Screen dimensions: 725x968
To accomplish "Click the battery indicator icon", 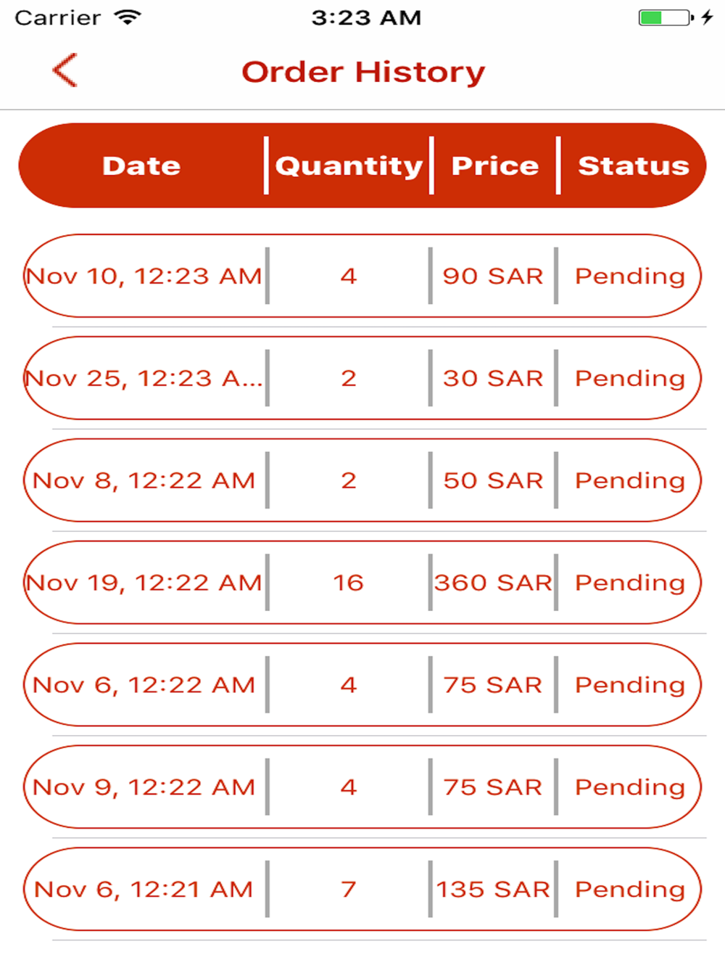I will point(666,17).
